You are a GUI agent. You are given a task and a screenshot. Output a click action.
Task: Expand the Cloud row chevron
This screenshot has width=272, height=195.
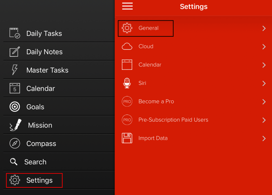pyautogui.click(x=264, y=47)
